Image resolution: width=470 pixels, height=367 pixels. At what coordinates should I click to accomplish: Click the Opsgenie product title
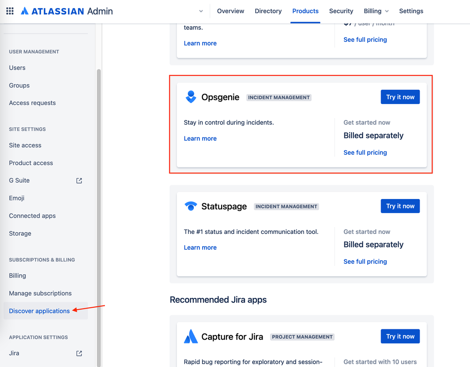click(220, 97)
